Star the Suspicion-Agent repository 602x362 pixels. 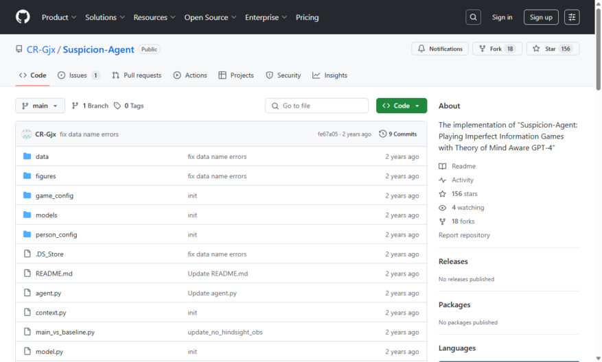click(x=553, y=49)
